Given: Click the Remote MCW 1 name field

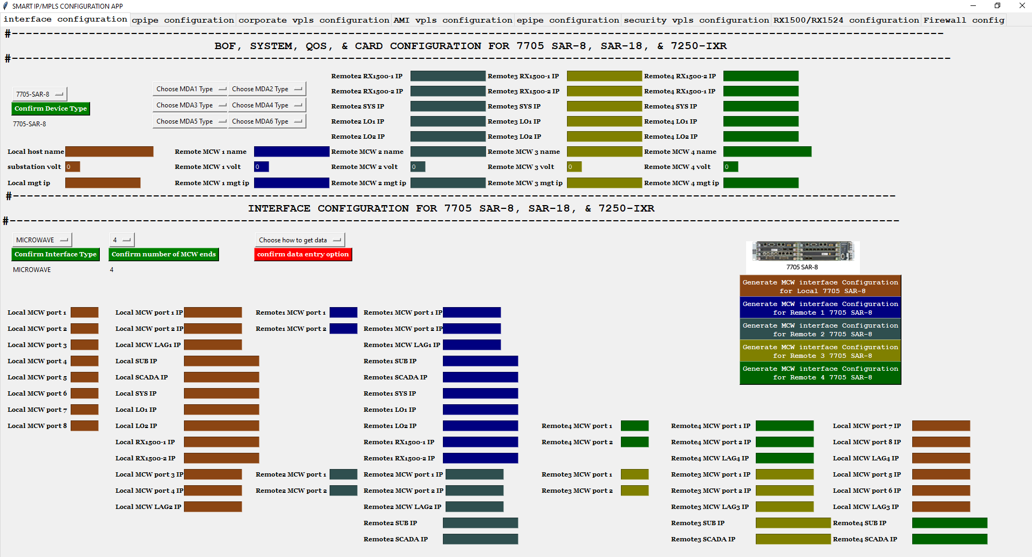Looking at the screenshot, I should 291,152.
